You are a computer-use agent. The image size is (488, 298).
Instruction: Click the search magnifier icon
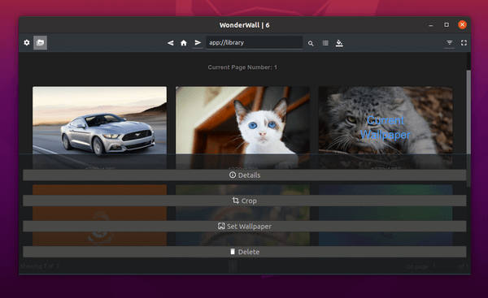(x=311, y=43)
